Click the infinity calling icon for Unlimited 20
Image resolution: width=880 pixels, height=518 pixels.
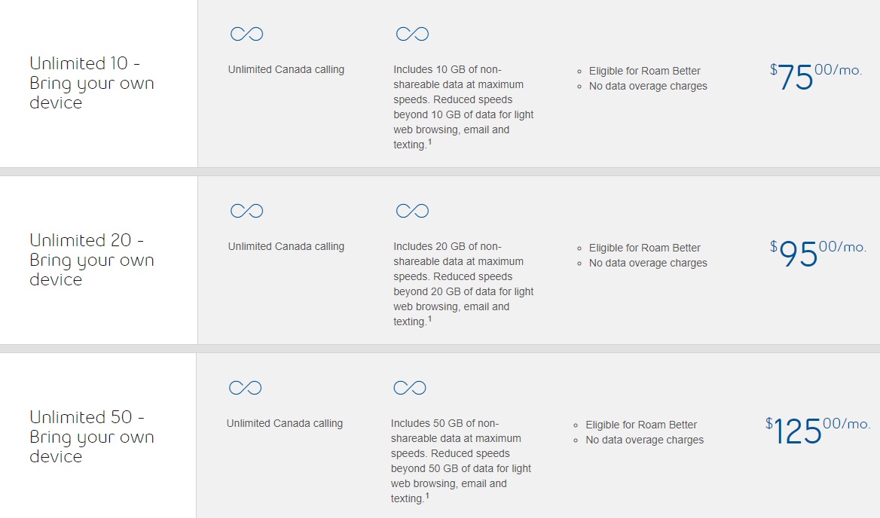[x=247, y=211]
